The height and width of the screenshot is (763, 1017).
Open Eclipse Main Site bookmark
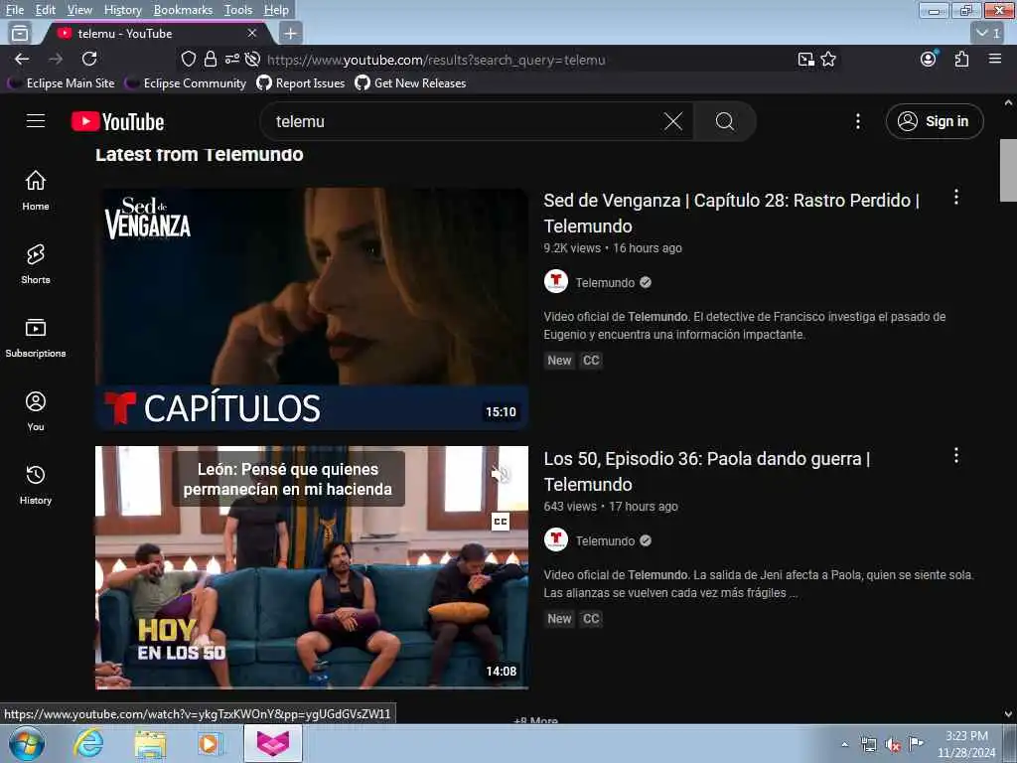point(63,83)
